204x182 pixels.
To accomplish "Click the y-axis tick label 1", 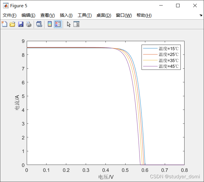I will 23,151.
